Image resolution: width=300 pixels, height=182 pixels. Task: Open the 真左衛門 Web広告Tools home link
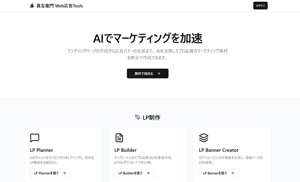55,6
